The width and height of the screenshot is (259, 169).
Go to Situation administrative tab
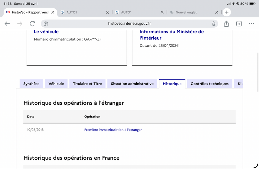point(132,84)
